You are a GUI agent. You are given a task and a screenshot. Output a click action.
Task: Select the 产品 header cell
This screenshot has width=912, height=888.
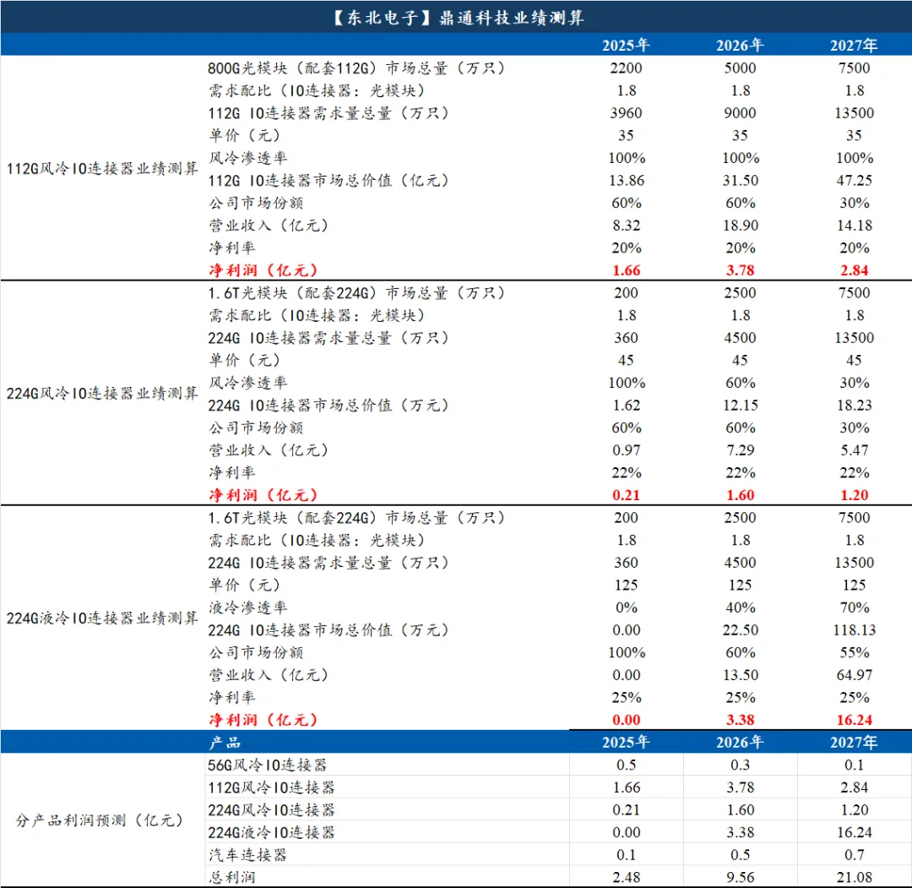pyautogui.click(x=225, y=743)
